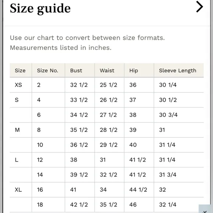Click the Size guide heading

[x=40, y=8]
